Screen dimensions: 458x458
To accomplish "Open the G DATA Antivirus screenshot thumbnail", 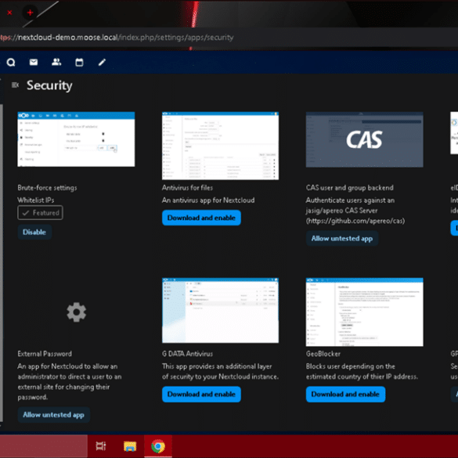I will tap(220, 311).
